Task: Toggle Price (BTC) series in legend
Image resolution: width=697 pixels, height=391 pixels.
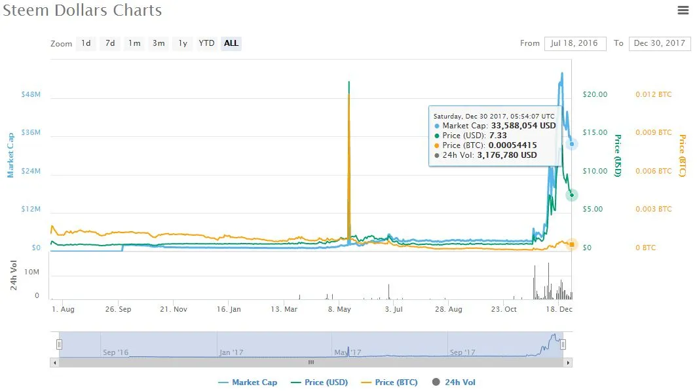Action: (389, 382)
